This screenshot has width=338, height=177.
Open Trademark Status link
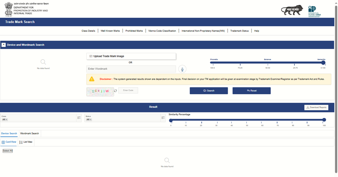(239, 31)
